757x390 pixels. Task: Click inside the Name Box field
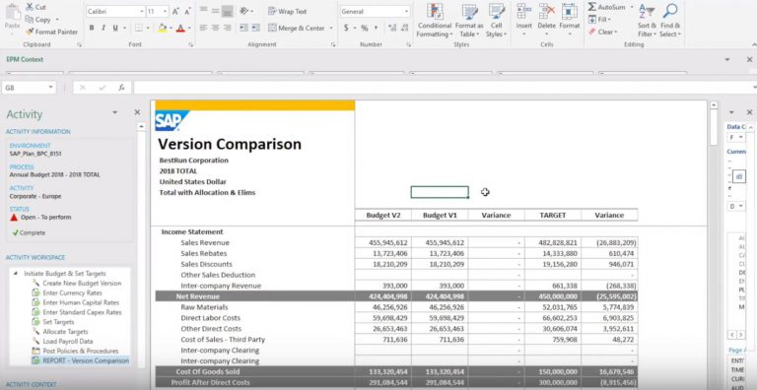pos(25,88)
